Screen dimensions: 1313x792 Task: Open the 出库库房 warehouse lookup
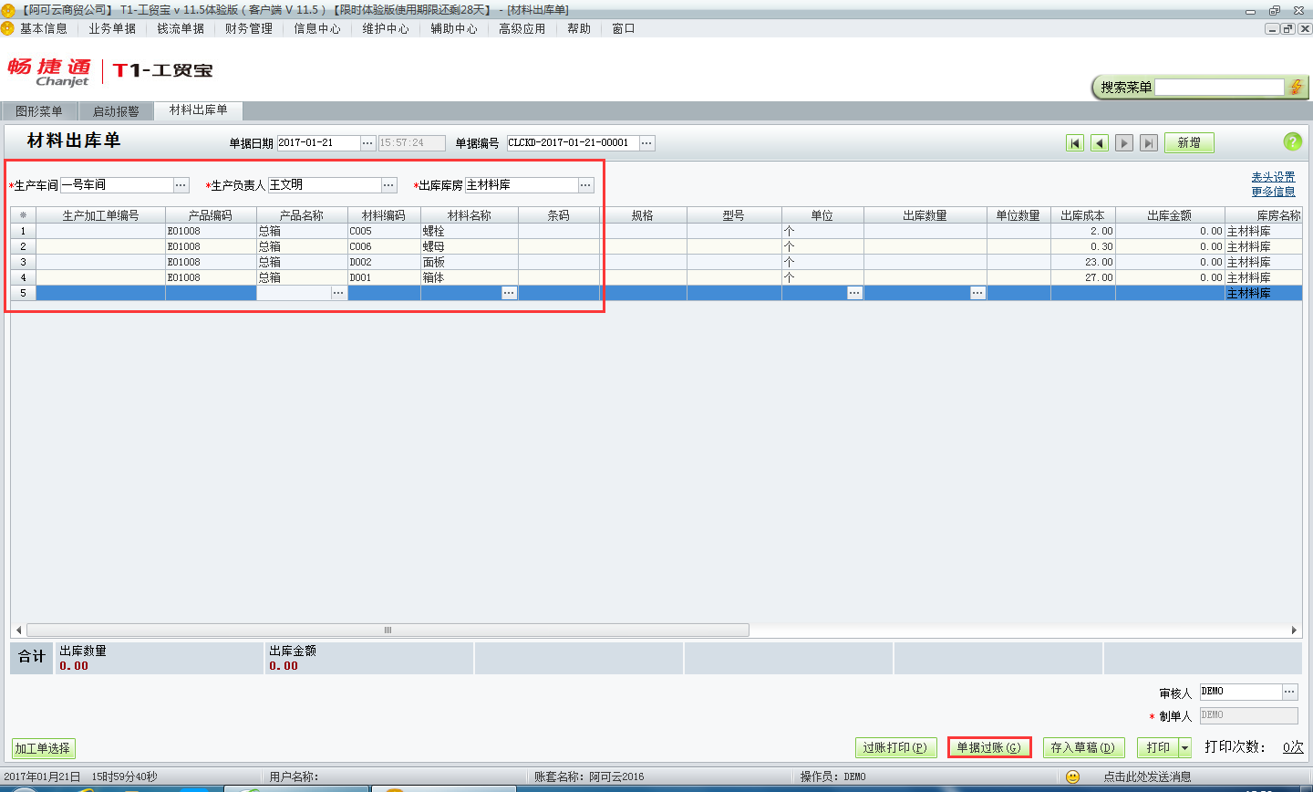coord(585,185)
